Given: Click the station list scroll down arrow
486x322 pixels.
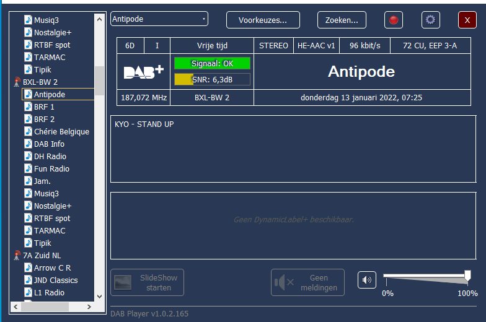Looking at the screenshot, I should (x=99, y=296).
